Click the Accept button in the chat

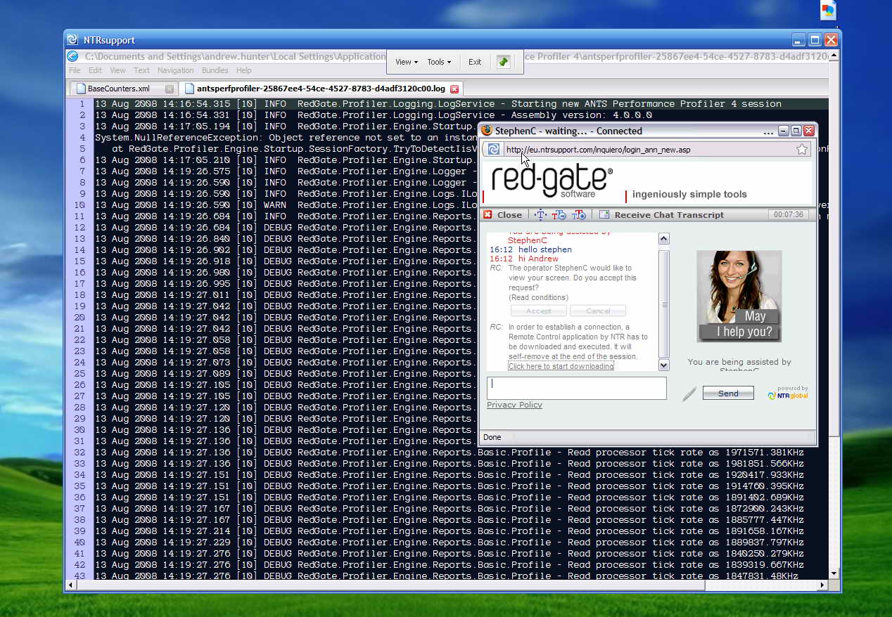point(539,311)
